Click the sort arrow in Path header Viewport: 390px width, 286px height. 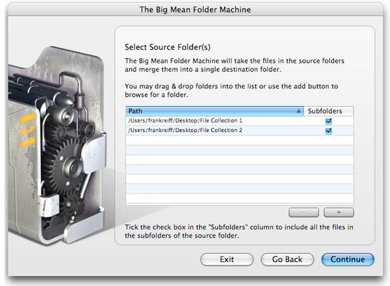point(298,111)
